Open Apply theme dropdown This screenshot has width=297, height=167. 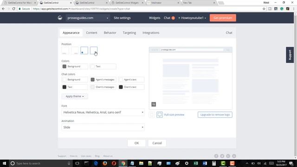75,96
